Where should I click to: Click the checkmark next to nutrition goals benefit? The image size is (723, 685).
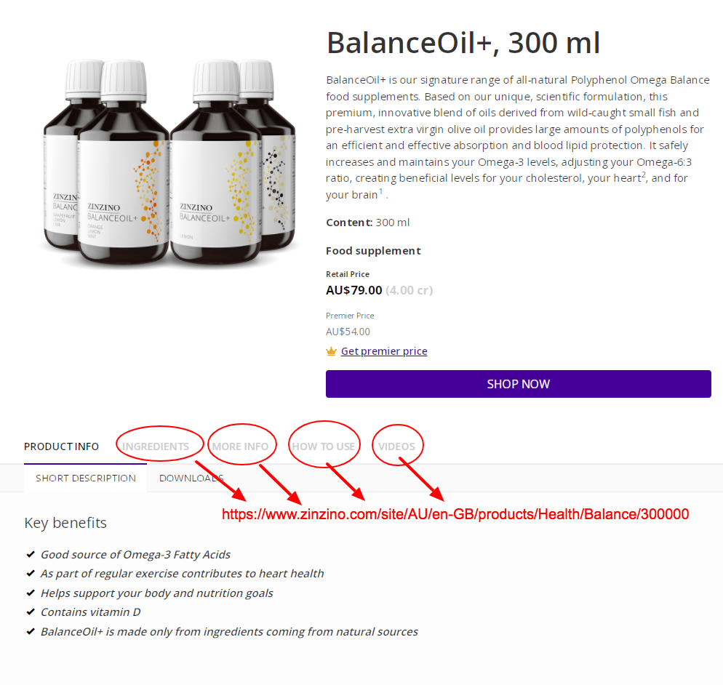[31, 593]
